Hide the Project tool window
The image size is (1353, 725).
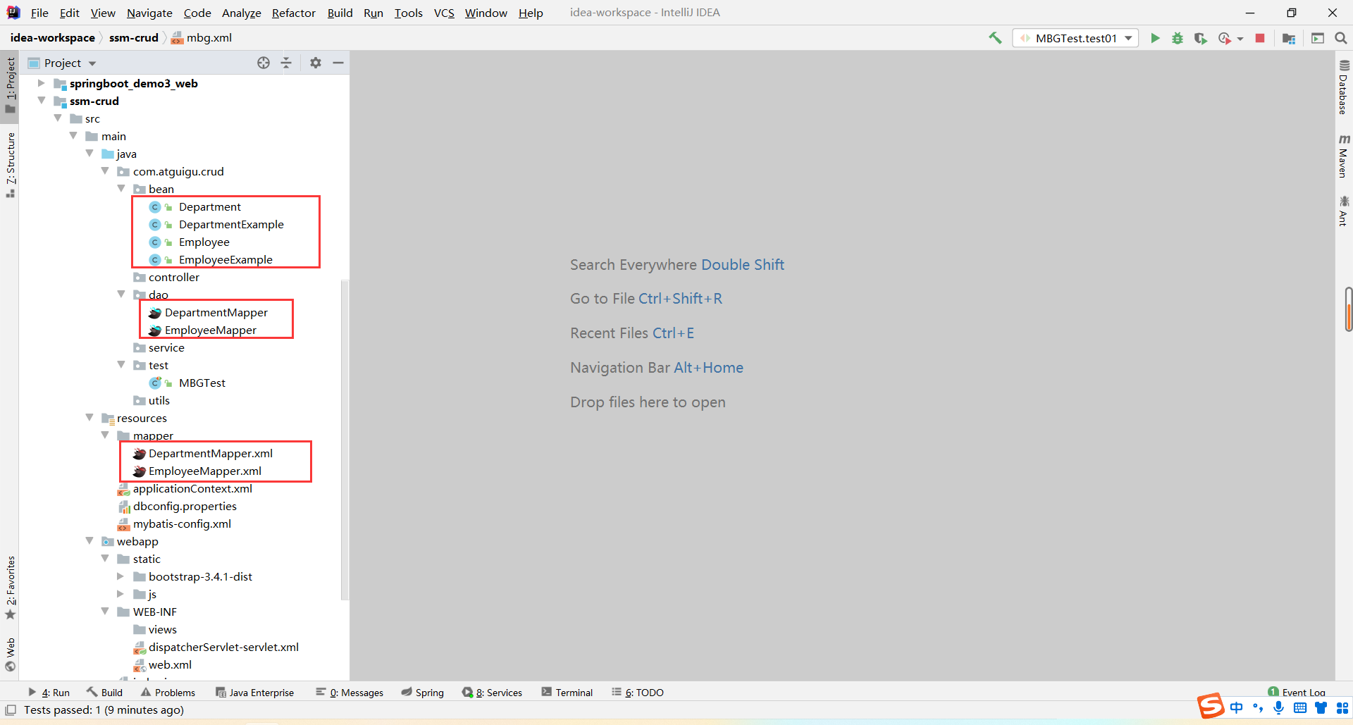pos(338,63)
